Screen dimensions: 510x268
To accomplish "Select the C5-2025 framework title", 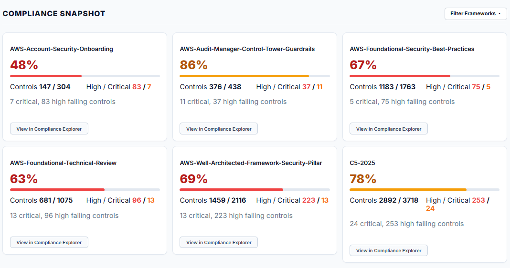I will (x=362, y=163).
